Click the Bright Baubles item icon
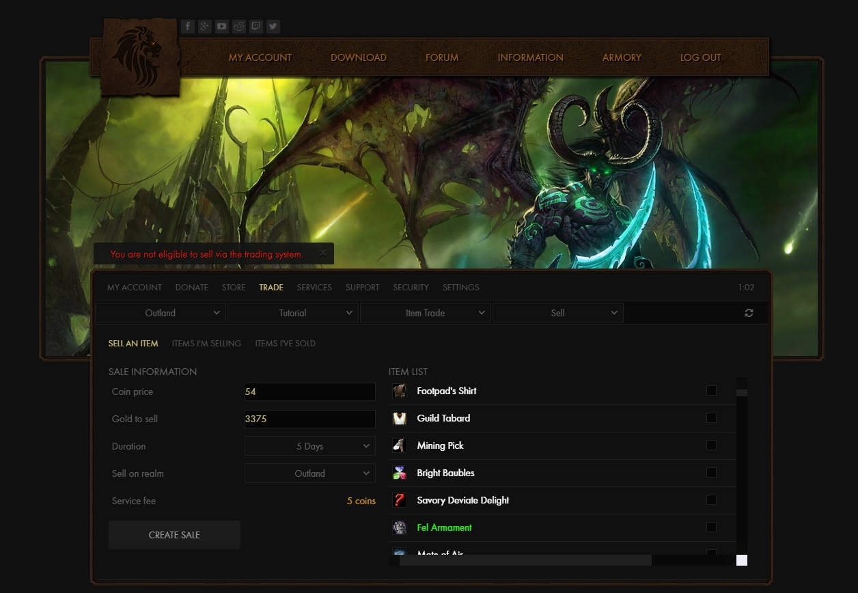 click(400, 473)
